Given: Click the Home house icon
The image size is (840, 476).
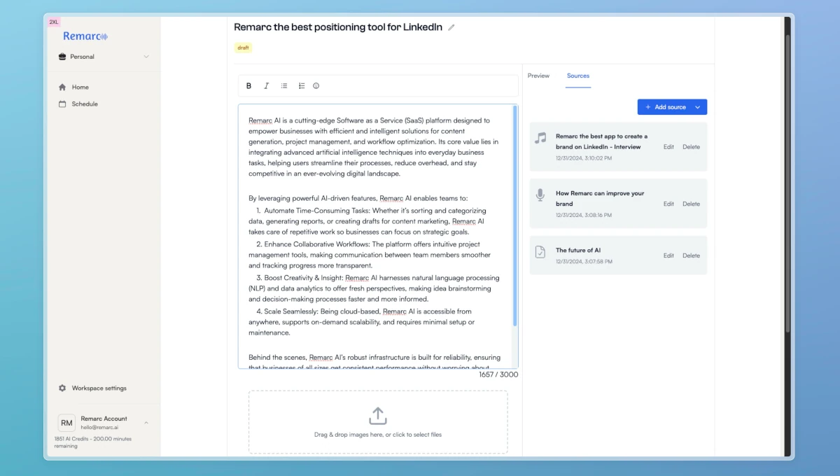Looking at the screenshot, I should pos(62,87).
